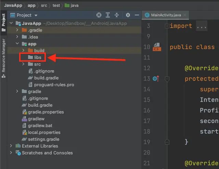Expand the gradle folder chevron
The height and width of the screenshot is (169, 219).
click(17, 91)
